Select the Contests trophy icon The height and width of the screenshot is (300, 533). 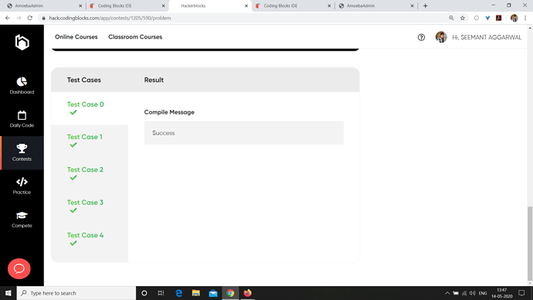coord(22,148)
